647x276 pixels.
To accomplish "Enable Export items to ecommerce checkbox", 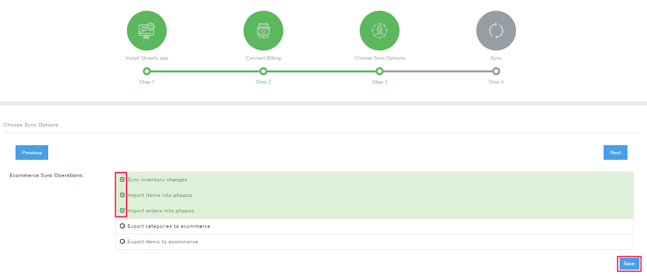I will 122,242.
